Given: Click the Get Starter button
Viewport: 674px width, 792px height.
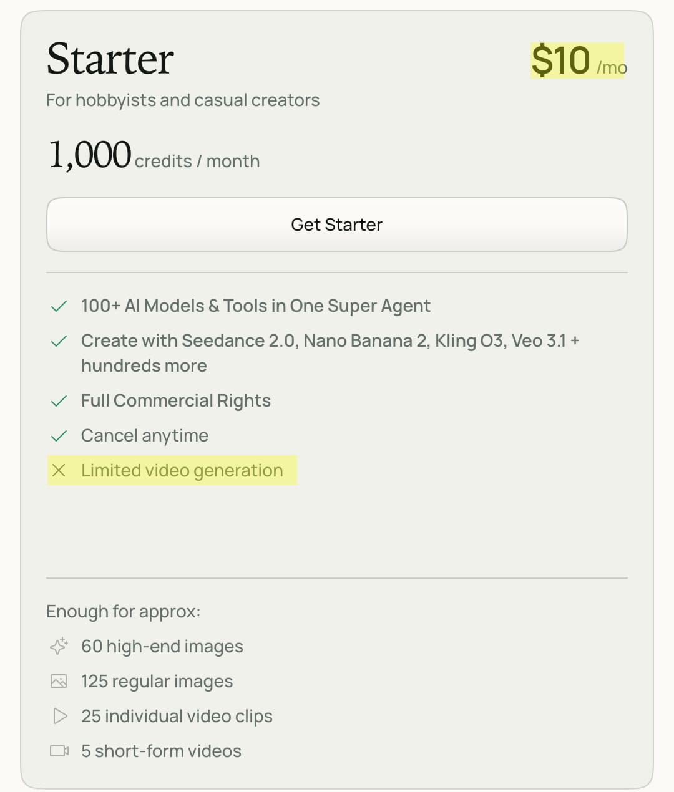Looking at the screenshot, I should pyautogui.click(x=336, y=225).
